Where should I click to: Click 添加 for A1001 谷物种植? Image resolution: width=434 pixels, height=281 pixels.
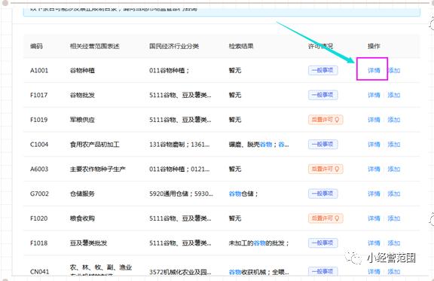click(394, 70)
